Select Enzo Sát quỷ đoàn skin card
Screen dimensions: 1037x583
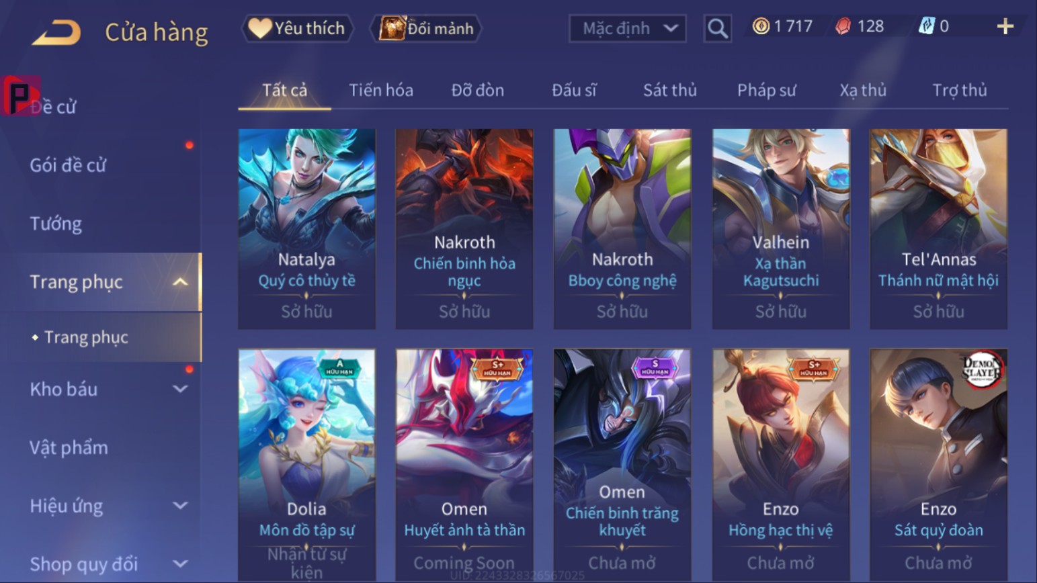pos(938,465)
